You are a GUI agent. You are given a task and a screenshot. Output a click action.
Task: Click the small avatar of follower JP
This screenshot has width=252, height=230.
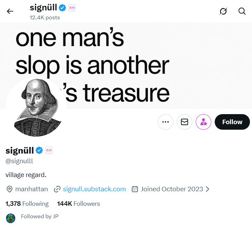point(11,218)
